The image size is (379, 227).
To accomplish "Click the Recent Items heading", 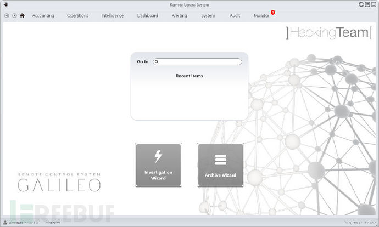I will (189, 76).
